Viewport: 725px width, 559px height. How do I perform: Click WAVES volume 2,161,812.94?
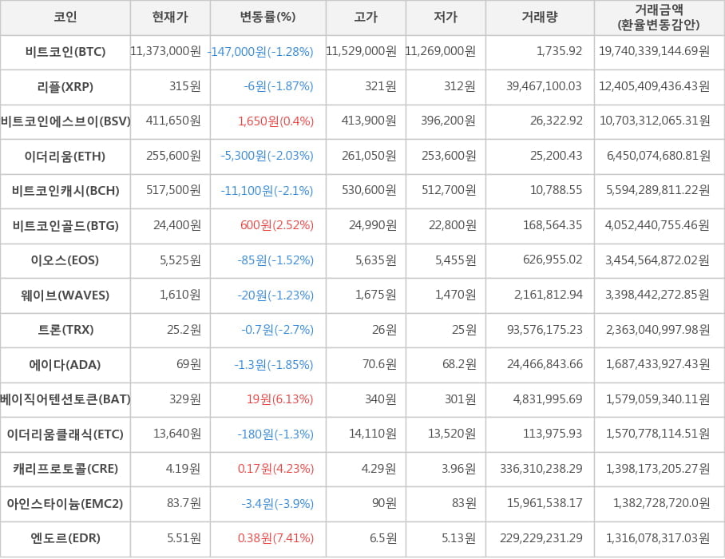pyautogui.click(x=549, y=295)
